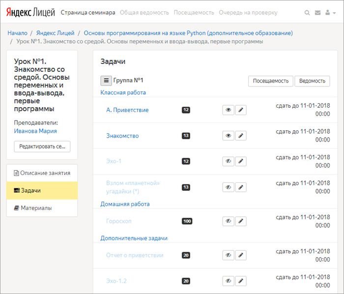The width and height of the screenshot is (344, 294).
Task: Click the Группа №1 label
Action: pyautogui.click(x=128, y=80)
